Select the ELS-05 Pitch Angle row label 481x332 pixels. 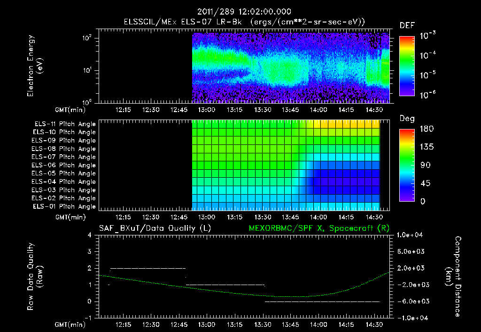coord(63,174)
